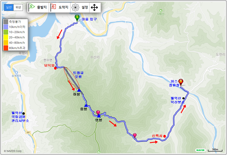Screen dimensions: 227x155
Task: Click the 도착지 red flag button
Action: tap(60, 7)
